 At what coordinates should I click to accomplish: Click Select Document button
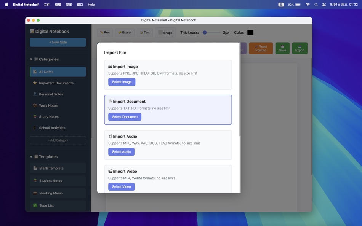[x=125, y=117]
